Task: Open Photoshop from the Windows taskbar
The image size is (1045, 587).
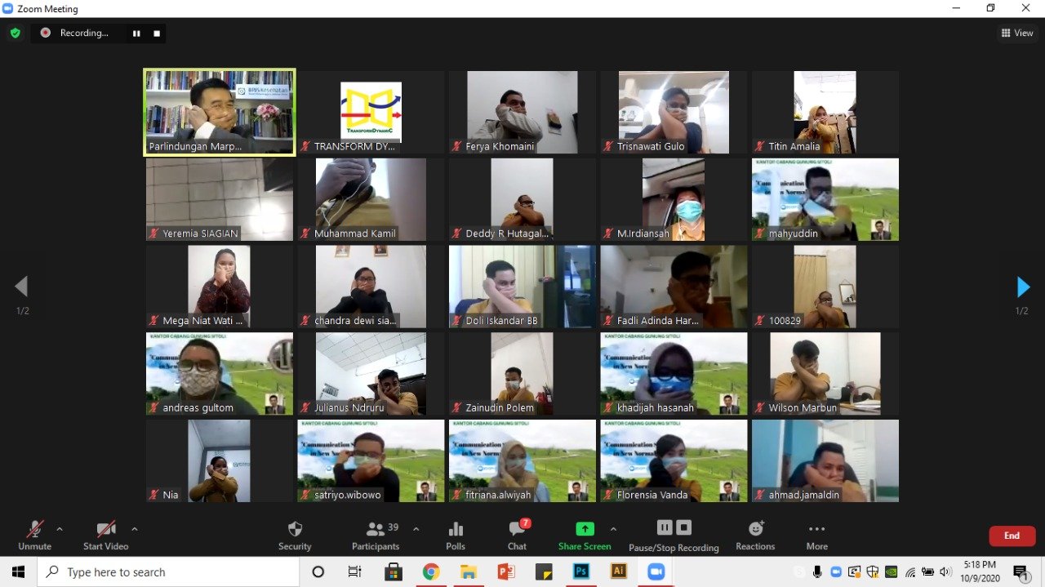Action: 581,571
